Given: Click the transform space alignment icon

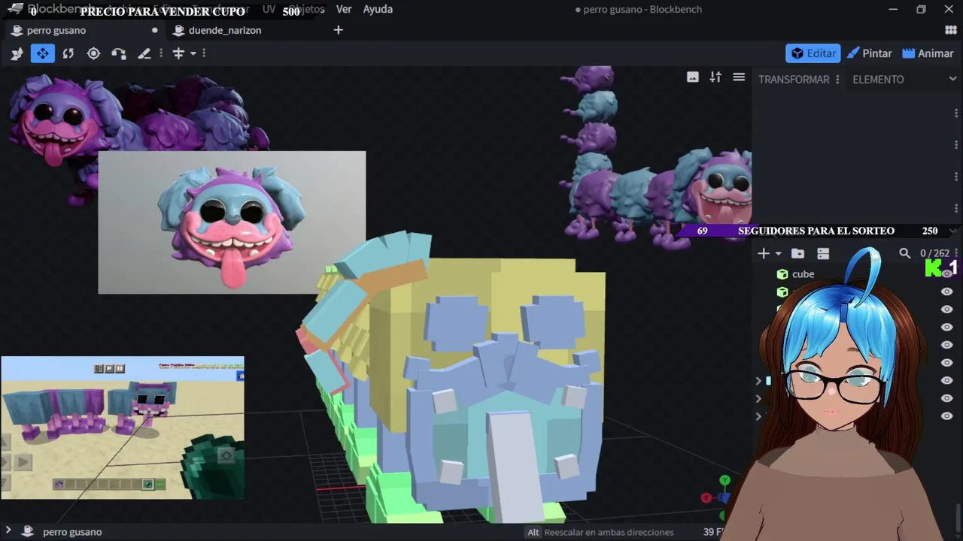Looking at the screenshot, I should (178, 53).
